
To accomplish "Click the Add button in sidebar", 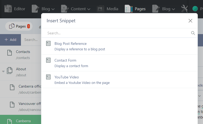I will [x=10, y=40].
